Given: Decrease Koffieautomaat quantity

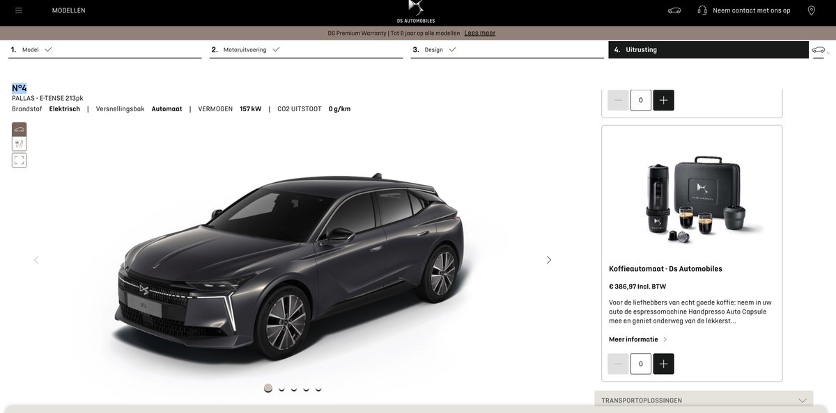Looking at the screenshot, I should 618,364.
